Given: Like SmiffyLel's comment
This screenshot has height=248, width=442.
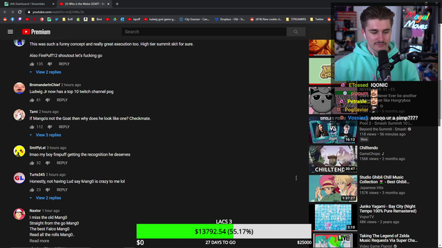Looking at the screenshot, I should point(32,163).
